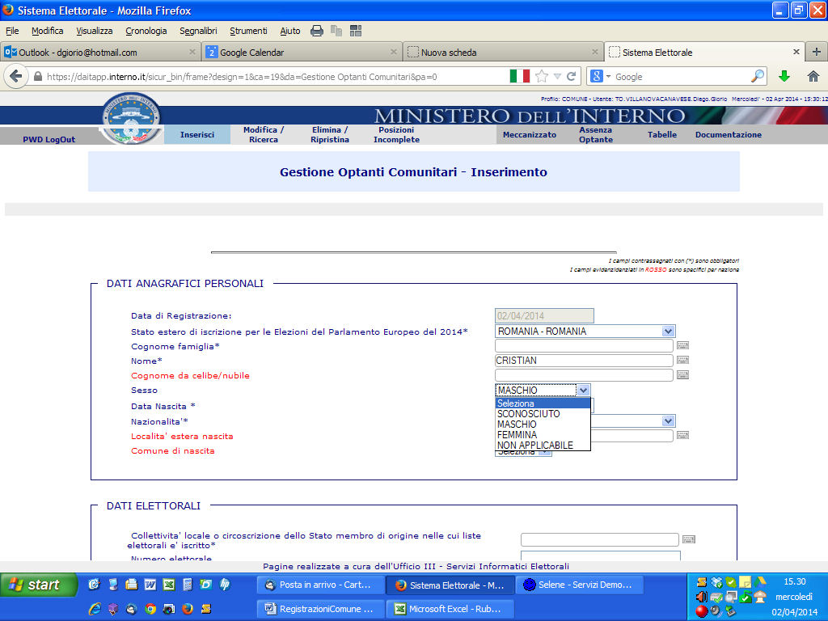Click keyboard icon beside Localita' estera nascita
The image size is (828, 621).
(x=682, y=436)
